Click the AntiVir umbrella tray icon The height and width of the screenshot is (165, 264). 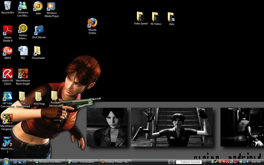coord(227,162)
